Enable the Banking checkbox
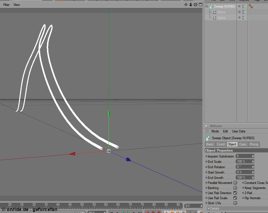268x213 pixels. (235, 188)
